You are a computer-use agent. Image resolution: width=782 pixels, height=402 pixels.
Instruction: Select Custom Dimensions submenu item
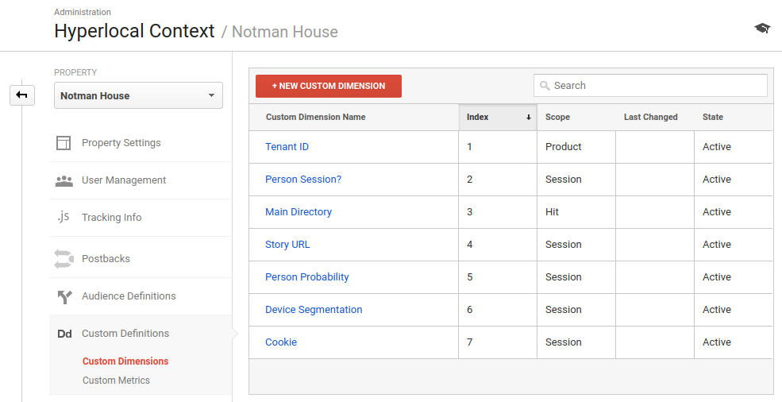125,361
